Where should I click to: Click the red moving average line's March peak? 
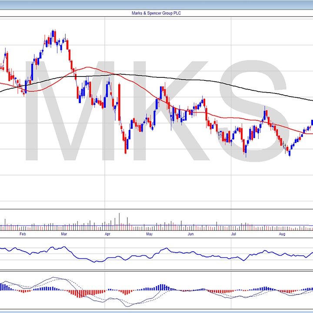click(x=89, y=67)
